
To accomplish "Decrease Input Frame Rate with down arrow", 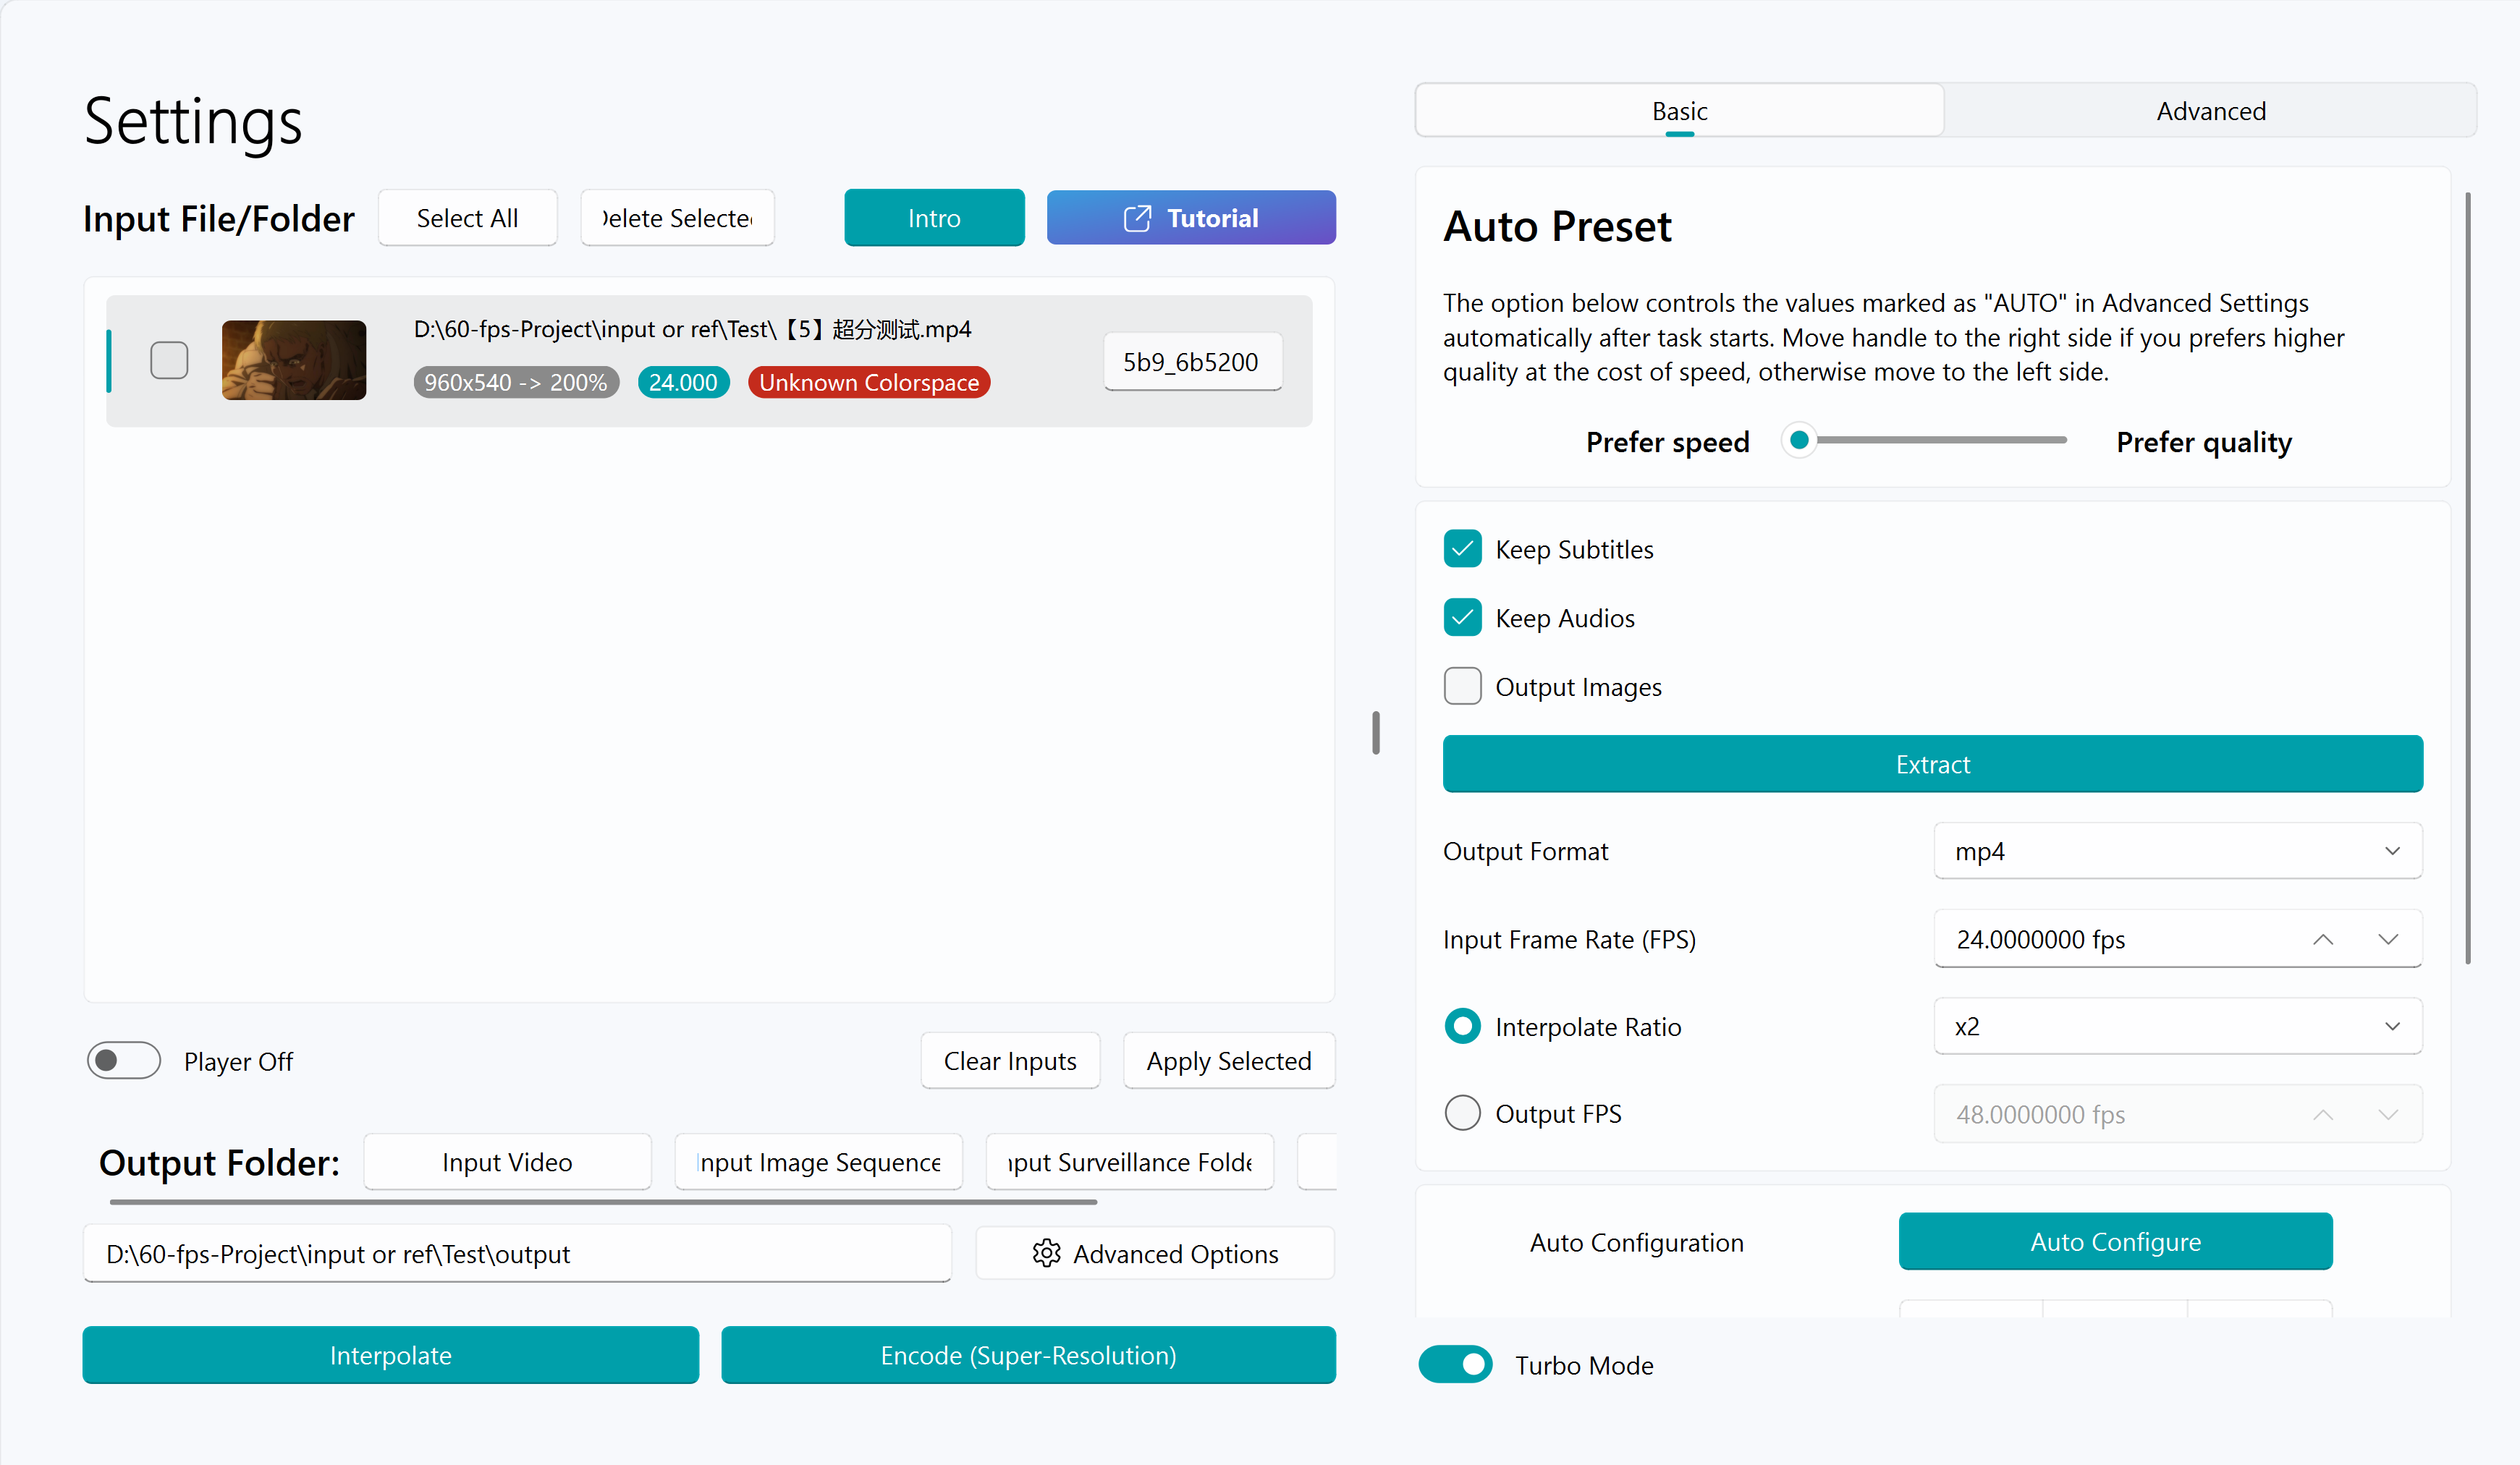I will tap(2388, 939).
